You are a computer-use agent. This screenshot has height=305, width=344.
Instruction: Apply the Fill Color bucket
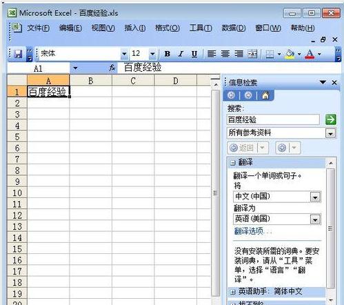(x=290, y=54)
